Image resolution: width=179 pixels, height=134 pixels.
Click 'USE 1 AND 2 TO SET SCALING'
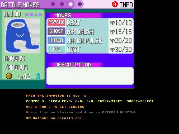tap(55, 107)
